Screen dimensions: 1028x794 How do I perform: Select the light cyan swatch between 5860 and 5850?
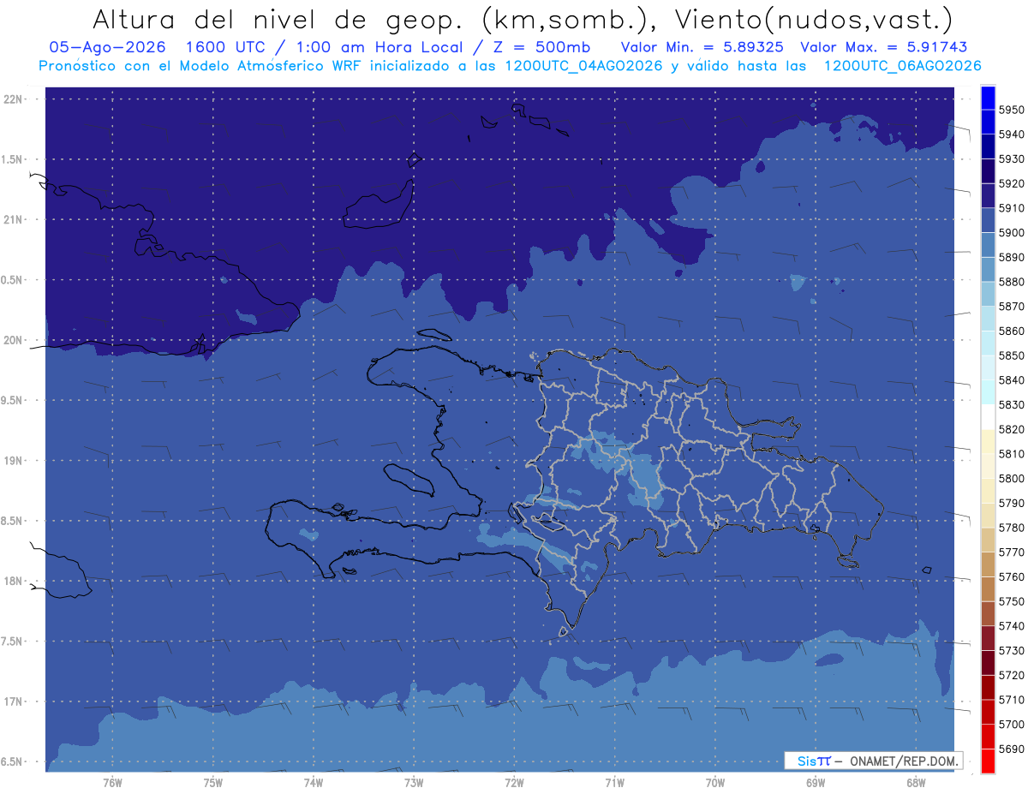(x=988, y=343)
